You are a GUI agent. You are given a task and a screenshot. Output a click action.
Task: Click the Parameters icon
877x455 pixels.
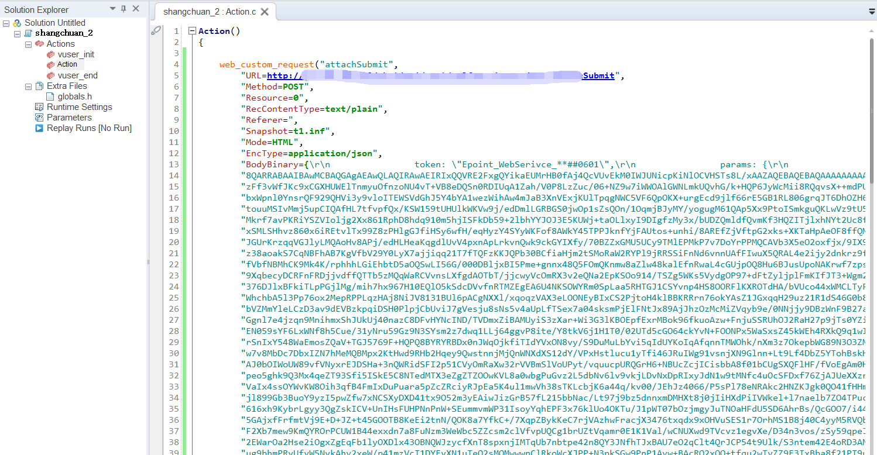pyautogui.click(x=39, y=118)
